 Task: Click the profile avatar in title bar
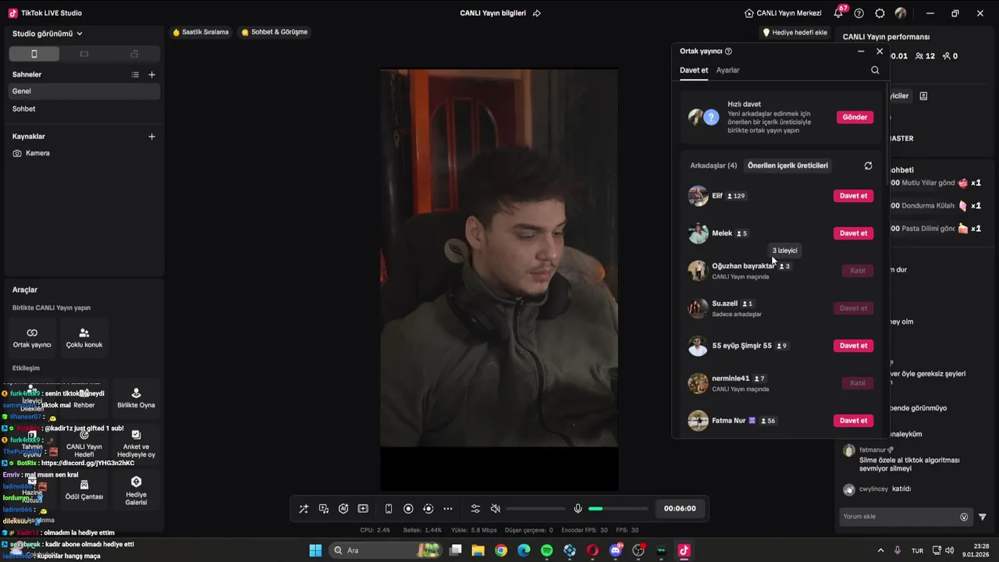[901, 13]
